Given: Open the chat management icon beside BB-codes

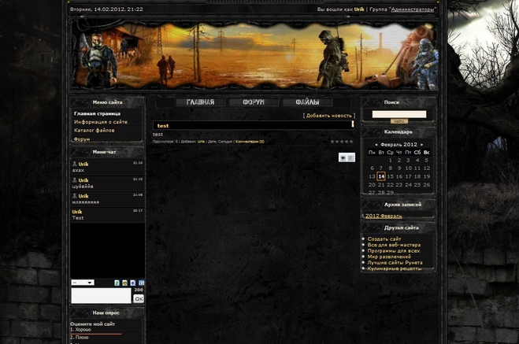Looking at the screenshot, I should [141, 283].
